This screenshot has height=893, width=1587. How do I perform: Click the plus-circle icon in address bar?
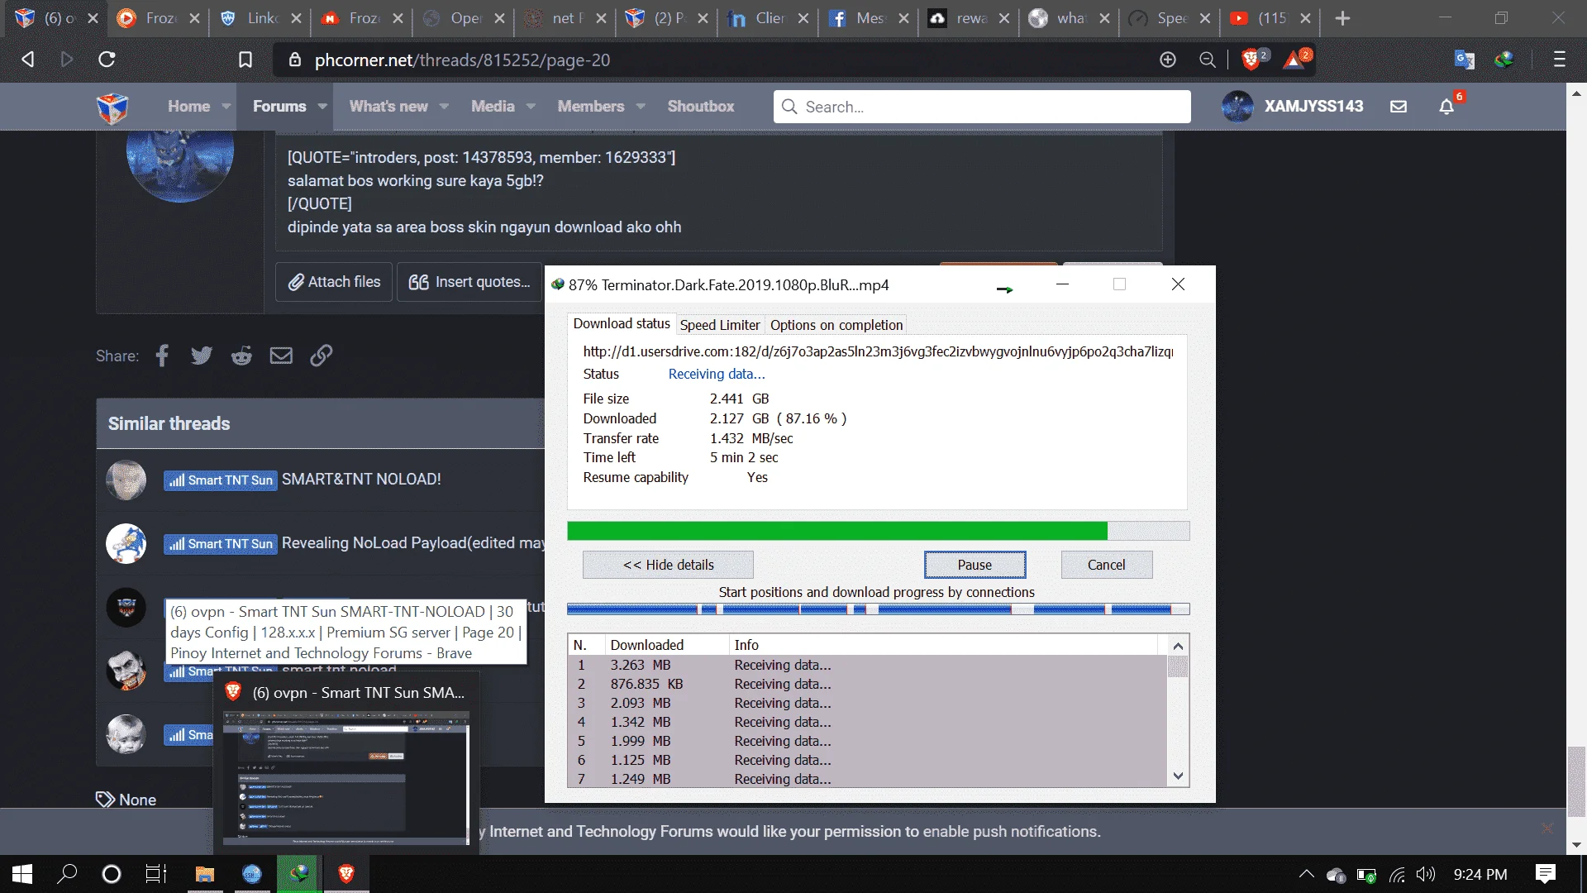tap(1168, 60)
